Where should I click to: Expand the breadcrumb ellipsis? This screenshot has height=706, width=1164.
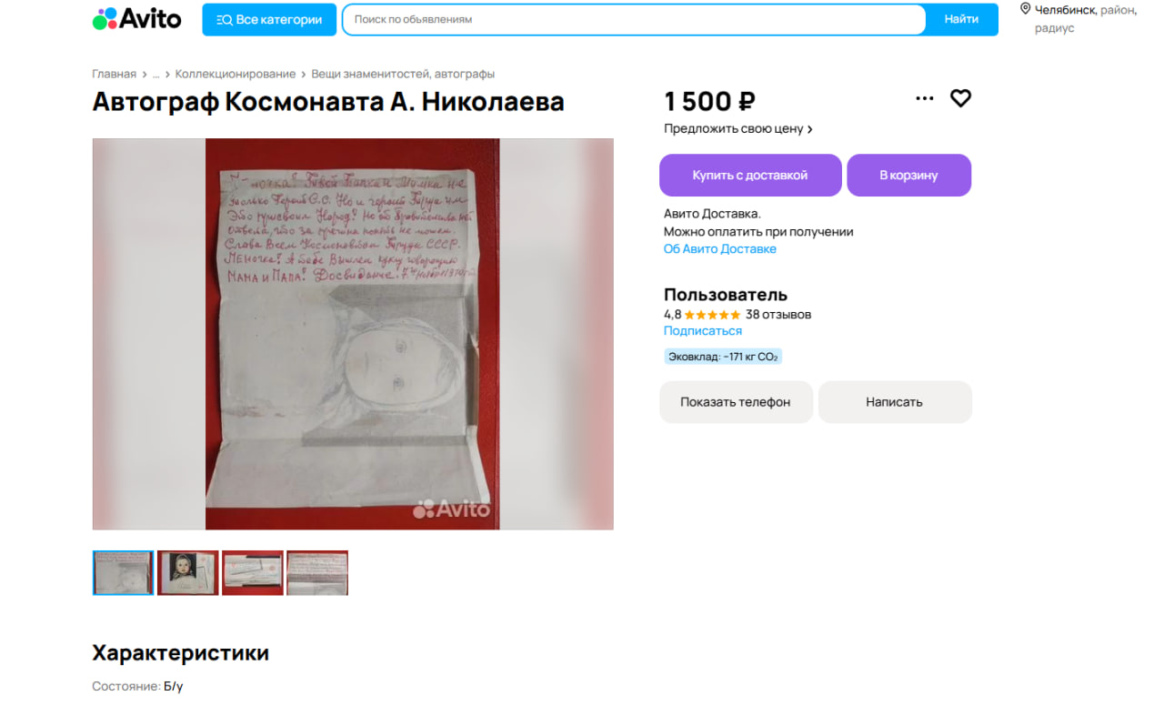tap(156, 74)
